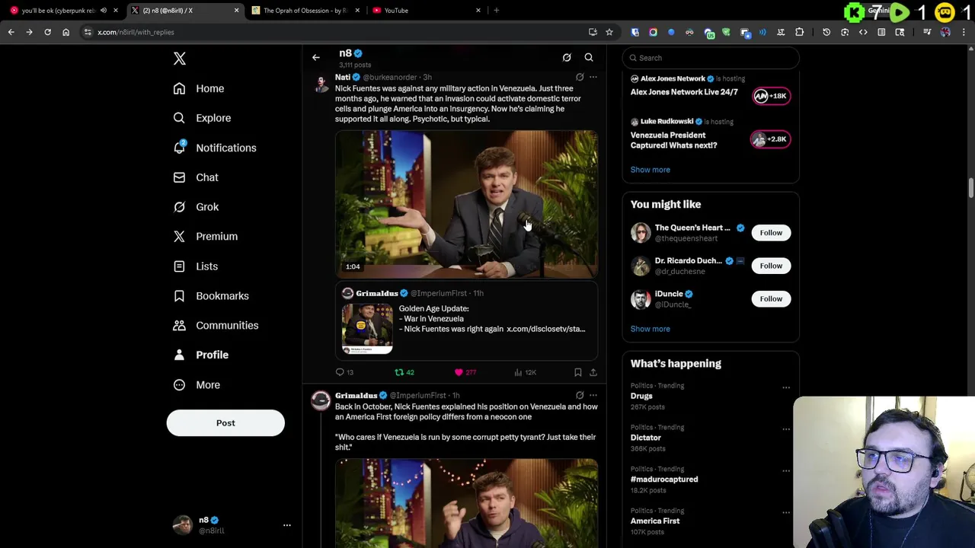This screenshot has height=548, width=975.
Task: Open the Drugs trending topic
Action: coord(641,397)
